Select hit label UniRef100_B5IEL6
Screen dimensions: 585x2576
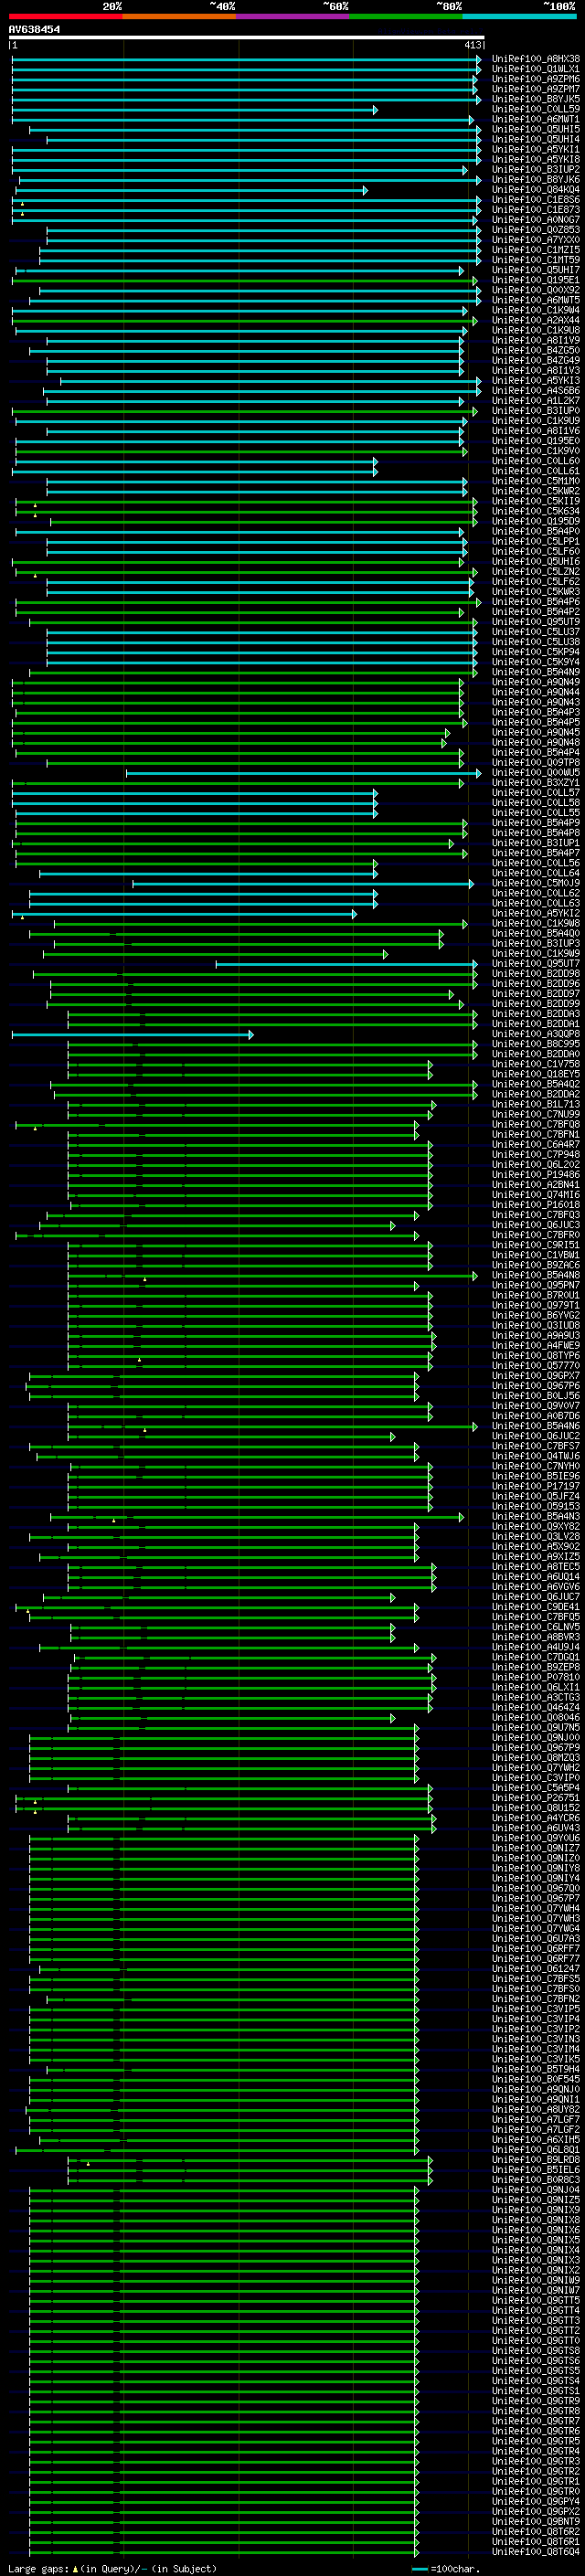(536, 2169)
